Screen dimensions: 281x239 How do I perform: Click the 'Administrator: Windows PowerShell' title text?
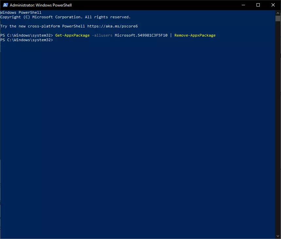pos(41,5)
